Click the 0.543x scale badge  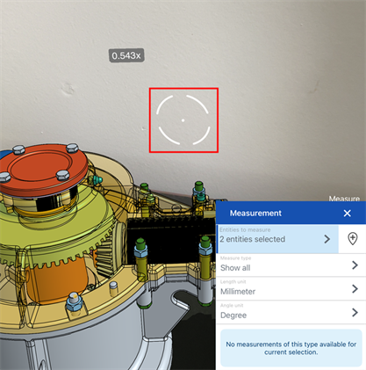pos(126,55)
